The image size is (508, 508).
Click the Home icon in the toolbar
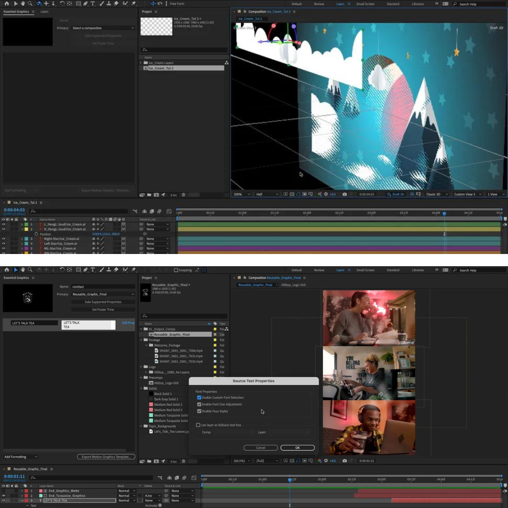tap(7, 270)
